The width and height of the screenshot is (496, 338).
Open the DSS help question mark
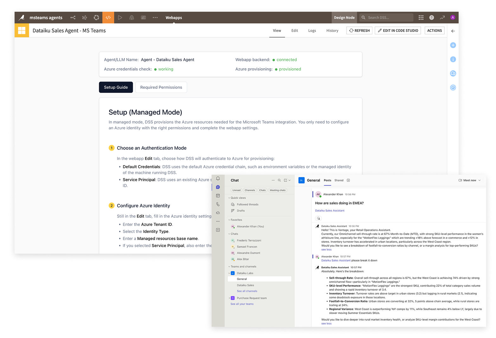431,17
